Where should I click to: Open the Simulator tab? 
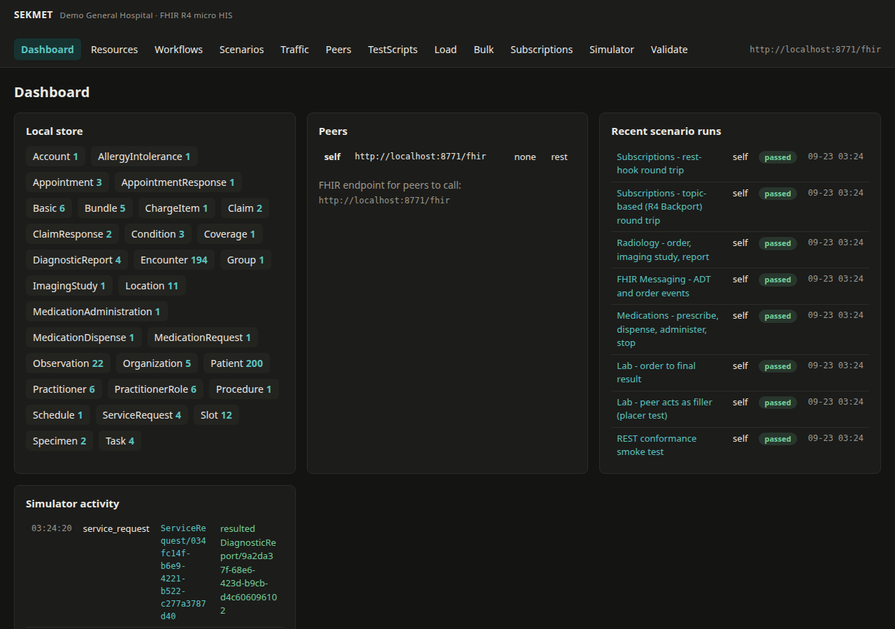[611, 50]
